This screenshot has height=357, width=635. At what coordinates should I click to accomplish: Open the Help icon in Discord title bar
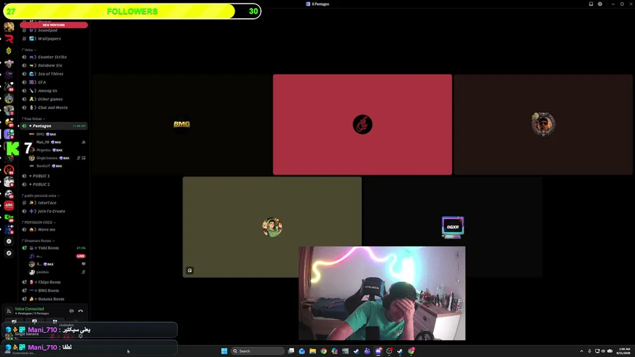click(600, 4)
